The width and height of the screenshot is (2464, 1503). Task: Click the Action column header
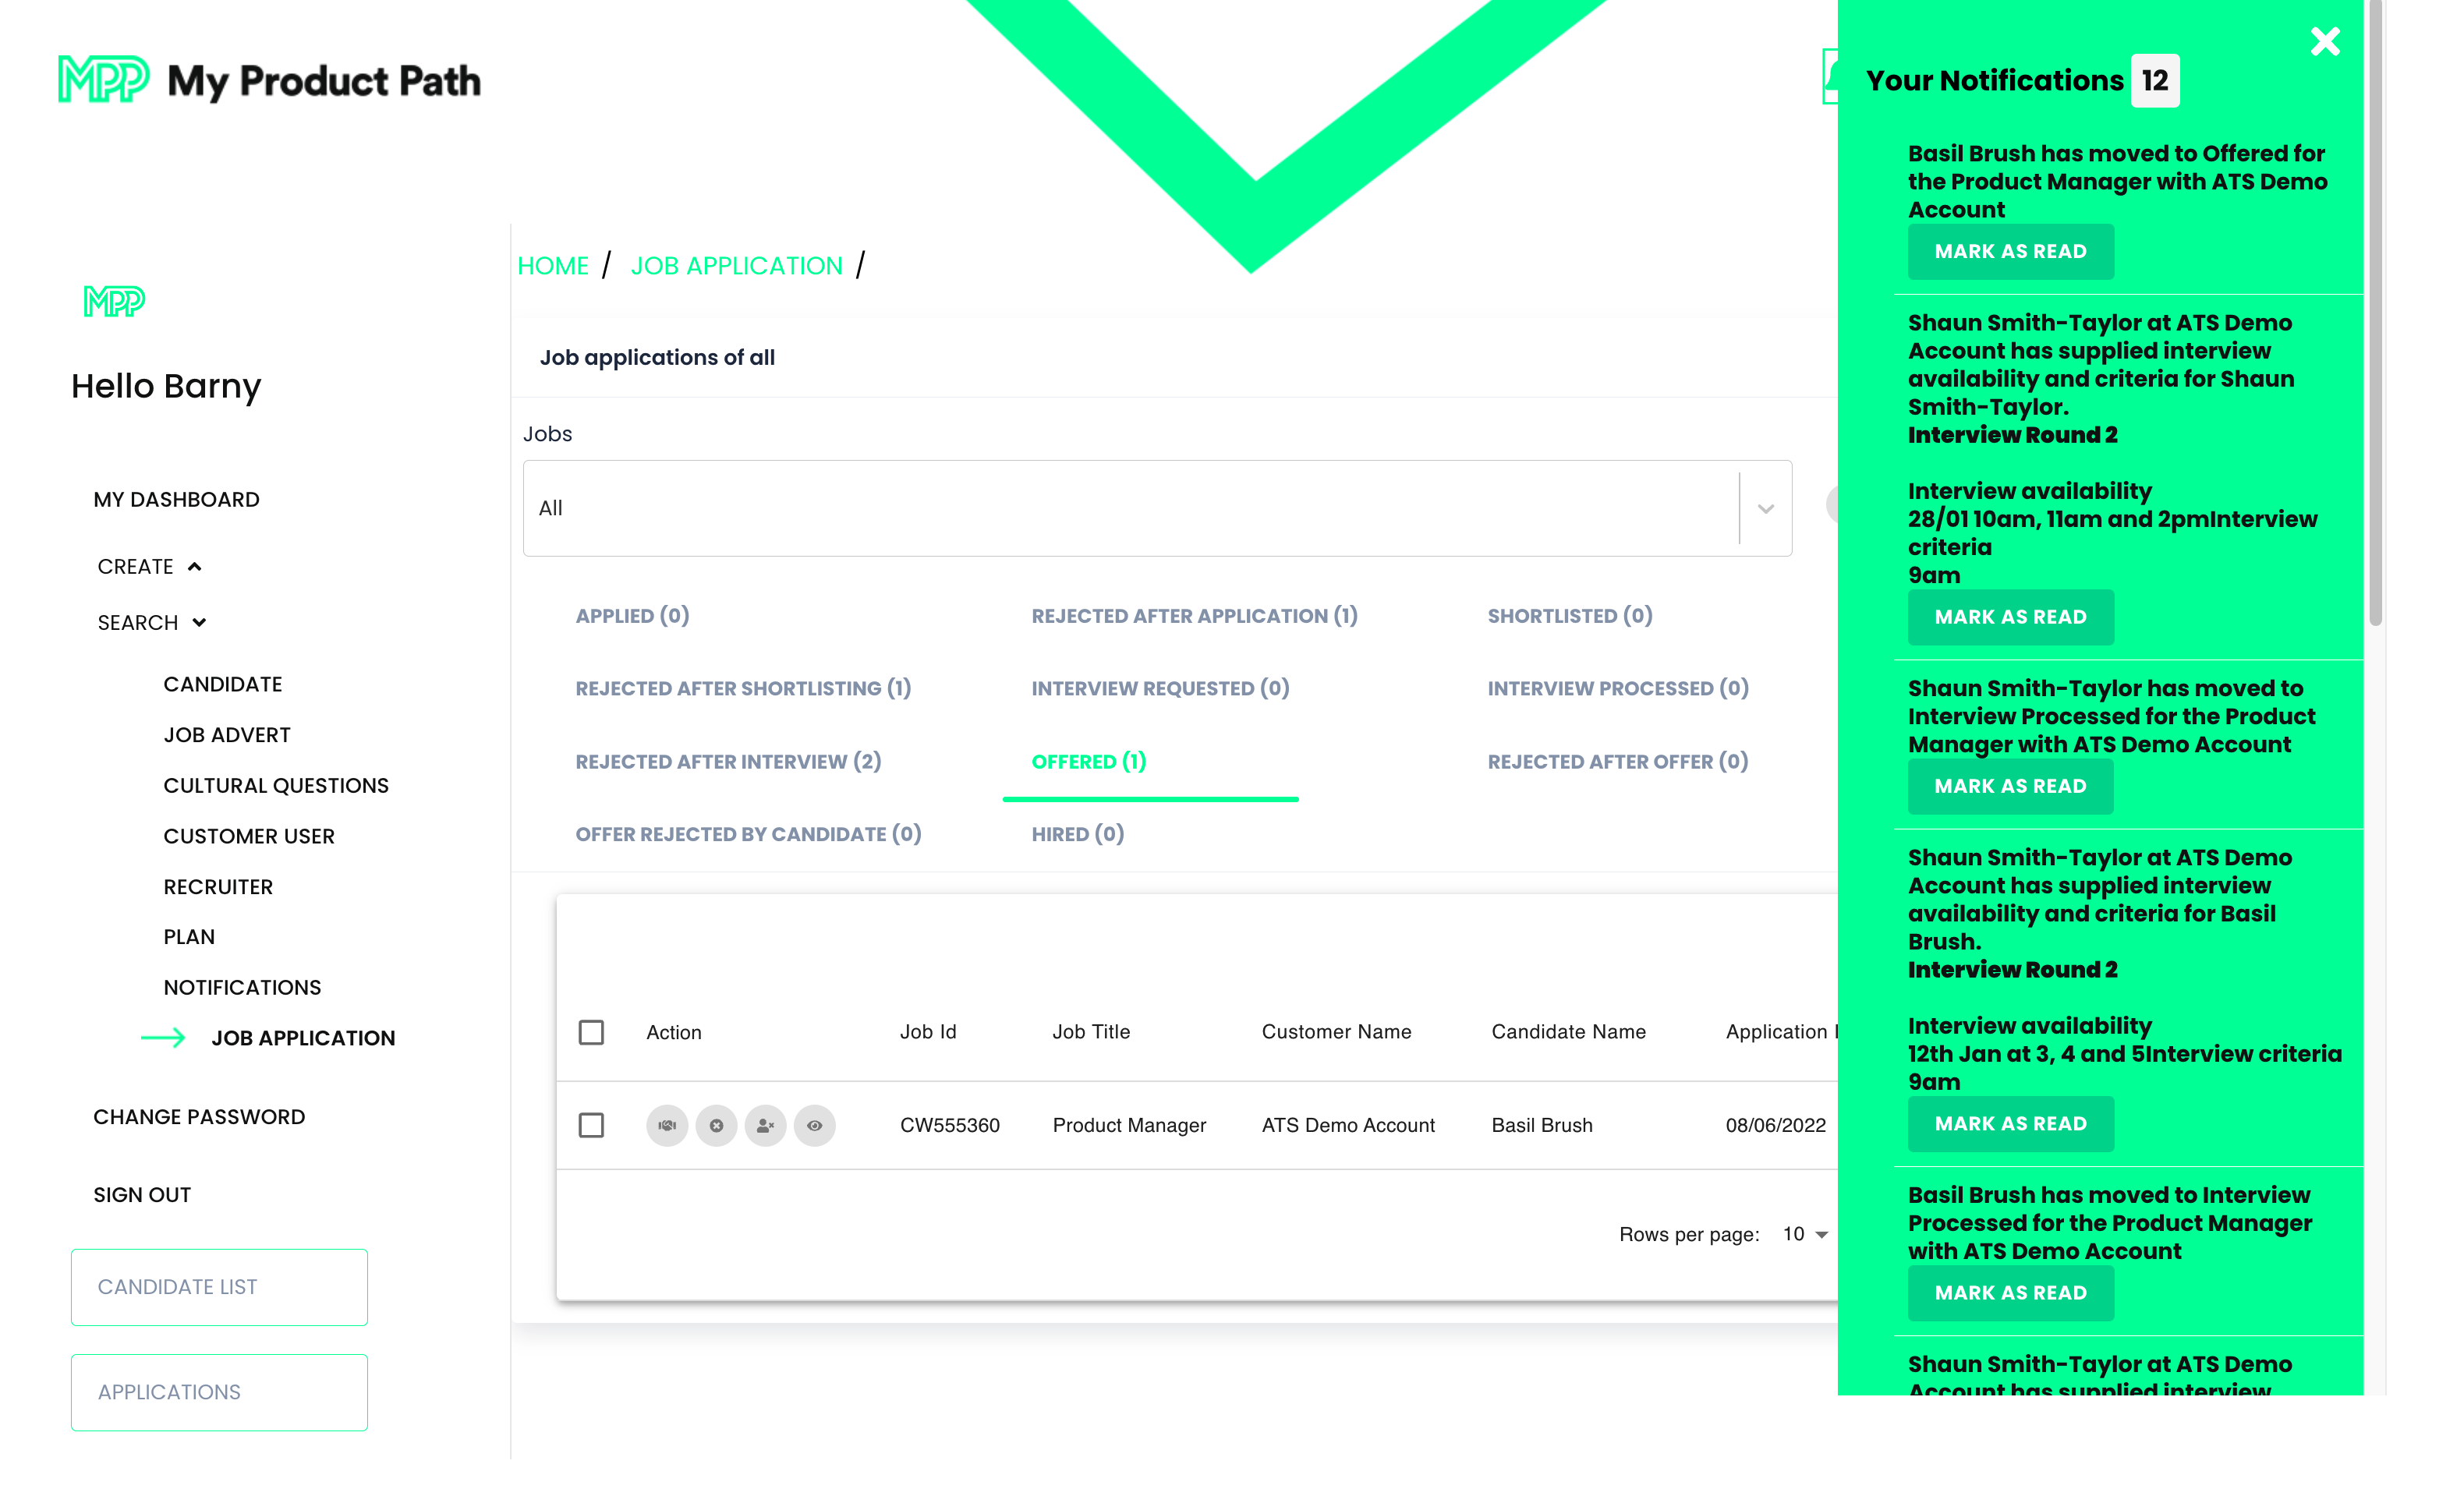673,1032
